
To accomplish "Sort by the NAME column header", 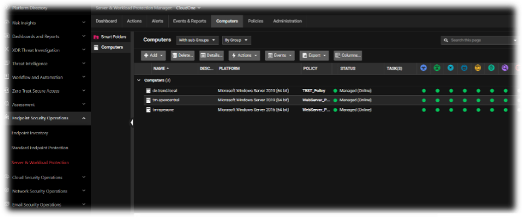I will click(161, 68).
